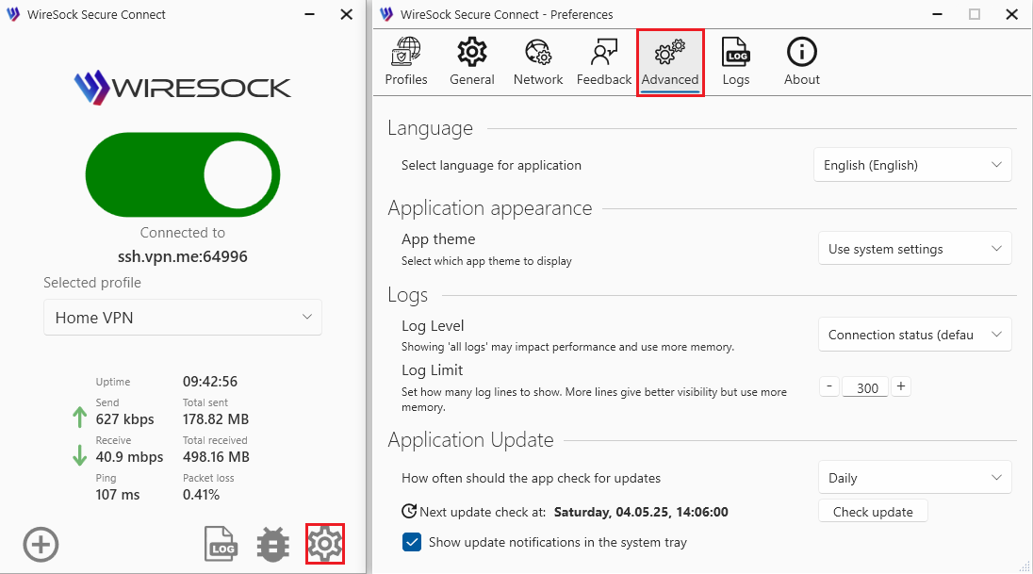Click the Packet loss value 0.41%
Screen dimensions: 1033x574
(201, 494)
